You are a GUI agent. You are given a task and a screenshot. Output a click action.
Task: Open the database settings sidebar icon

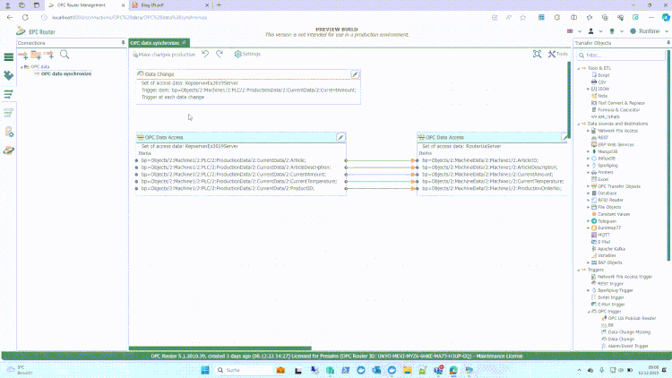(x=9, y=132)
